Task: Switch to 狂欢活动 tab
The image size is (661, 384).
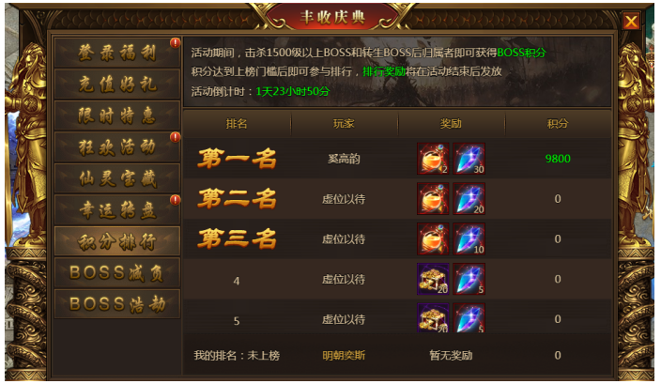Action: point(117,146)
